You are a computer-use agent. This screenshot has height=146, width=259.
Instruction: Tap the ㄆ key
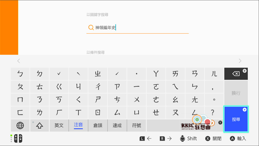coord(20,86)
